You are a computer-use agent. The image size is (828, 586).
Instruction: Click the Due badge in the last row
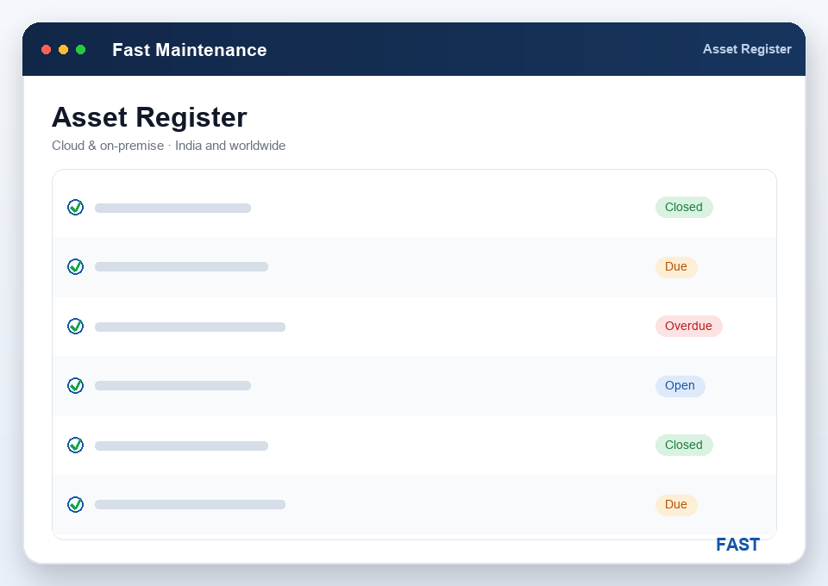tap(676, 505)
